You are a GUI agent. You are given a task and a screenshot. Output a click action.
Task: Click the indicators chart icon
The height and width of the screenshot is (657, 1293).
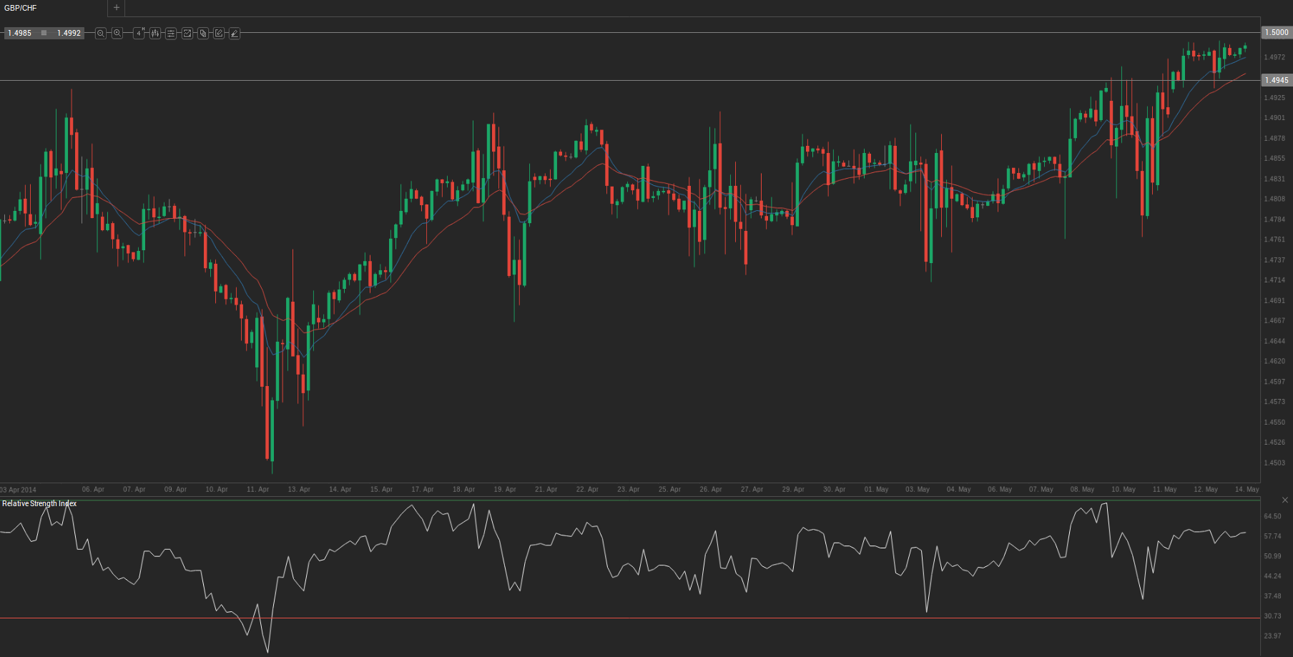coord(187,34)
